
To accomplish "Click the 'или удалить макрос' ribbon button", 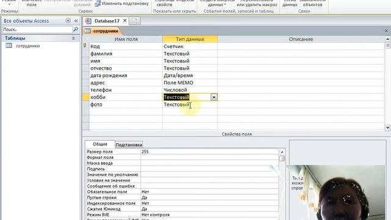I will click(257, 4).
